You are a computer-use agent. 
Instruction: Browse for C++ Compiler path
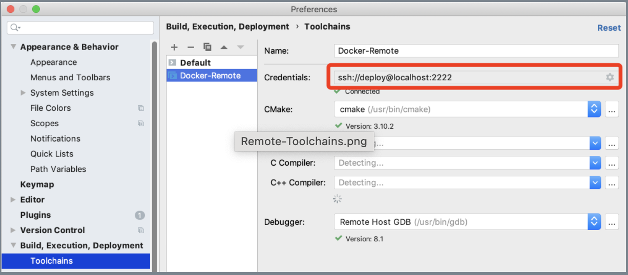point(612,182)
